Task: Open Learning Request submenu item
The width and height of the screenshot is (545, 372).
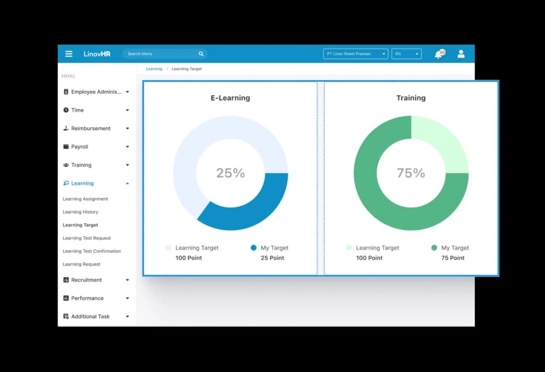Action: 81,264
